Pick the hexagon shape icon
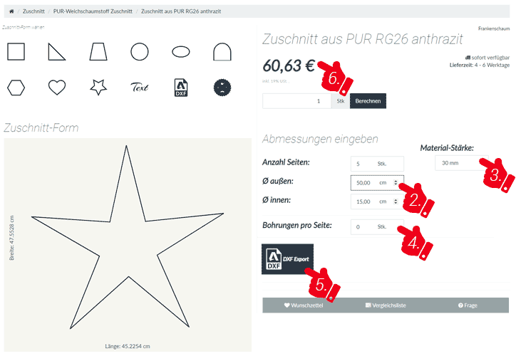This screenshot has height=356, width=516. click(16, 88)
